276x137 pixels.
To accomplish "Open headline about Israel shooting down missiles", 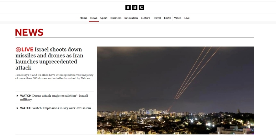I will [49, 59].
